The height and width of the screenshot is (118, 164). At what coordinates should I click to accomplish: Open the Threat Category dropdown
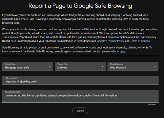pos(133,66)
